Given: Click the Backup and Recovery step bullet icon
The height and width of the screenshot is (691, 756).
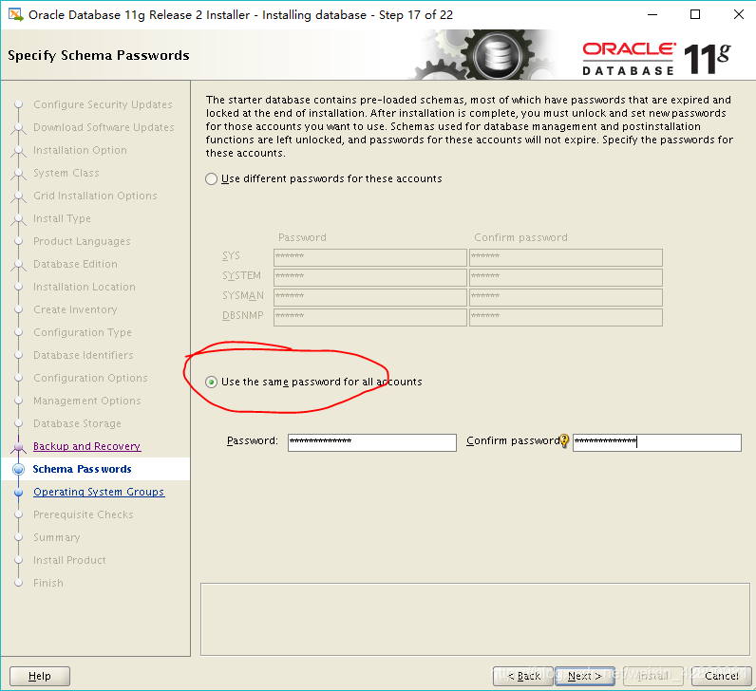Looking at the screenshot, I should click(x=19, y=447).
